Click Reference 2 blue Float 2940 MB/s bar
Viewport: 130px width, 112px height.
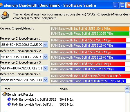coord(88,57)
